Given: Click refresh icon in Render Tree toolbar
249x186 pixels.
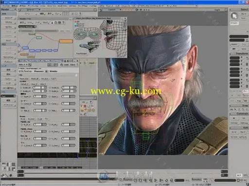Looking at the screenshot, I should [x=56, y=22].
